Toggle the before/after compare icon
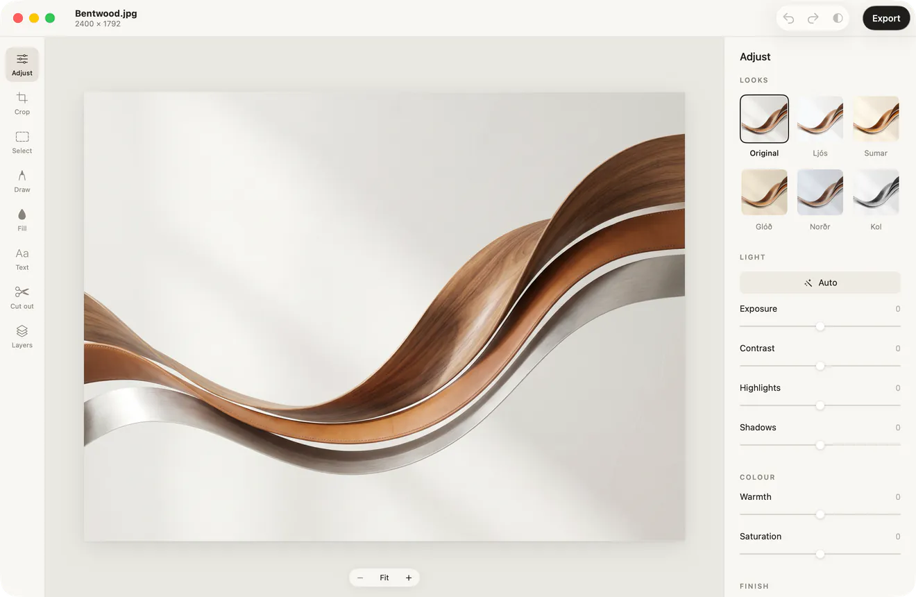The image size is (916, 597). [x=838, y=19]
